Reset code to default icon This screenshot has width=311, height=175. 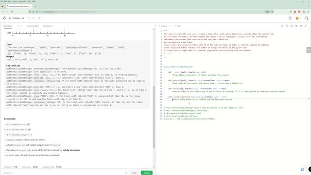point(292,26)
